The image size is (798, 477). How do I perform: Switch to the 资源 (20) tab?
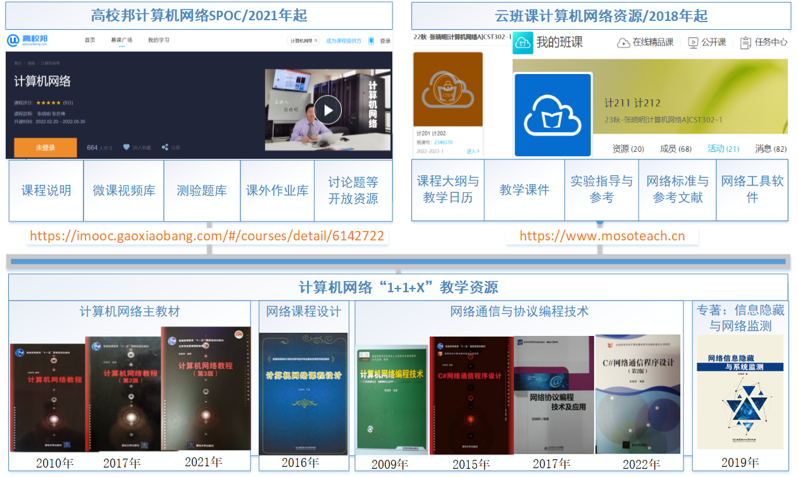(x=628, y=149)
